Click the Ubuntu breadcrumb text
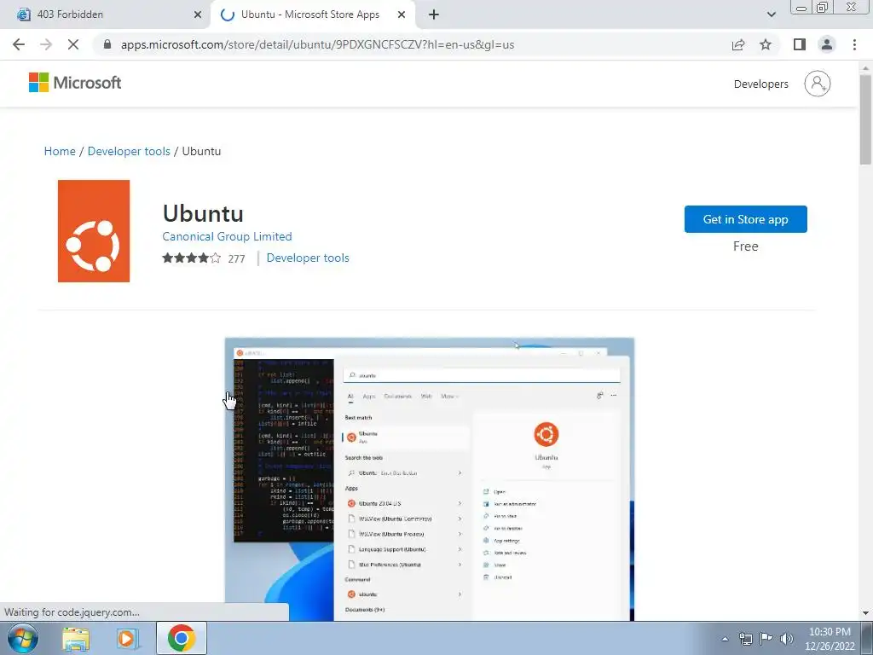 coord(201,151)
